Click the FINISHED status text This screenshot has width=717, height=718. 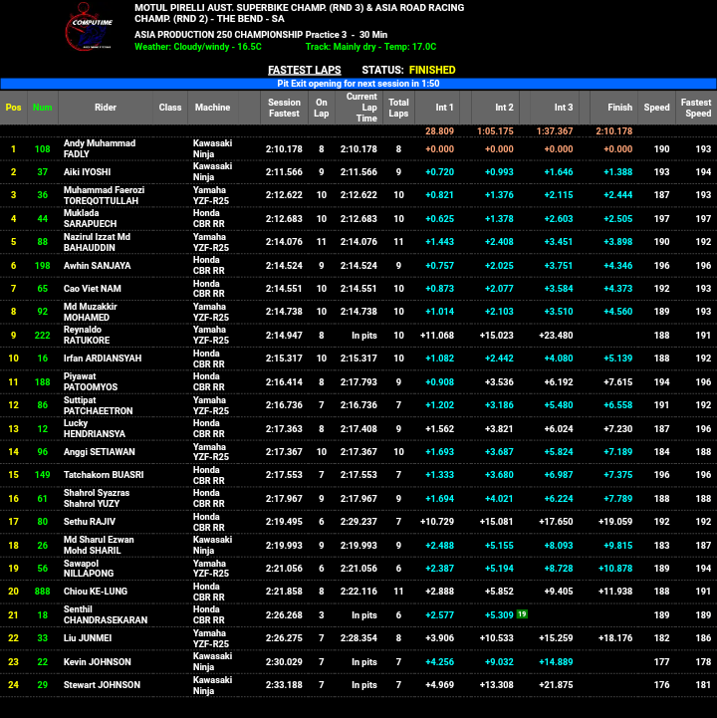[x=432, y=70]
